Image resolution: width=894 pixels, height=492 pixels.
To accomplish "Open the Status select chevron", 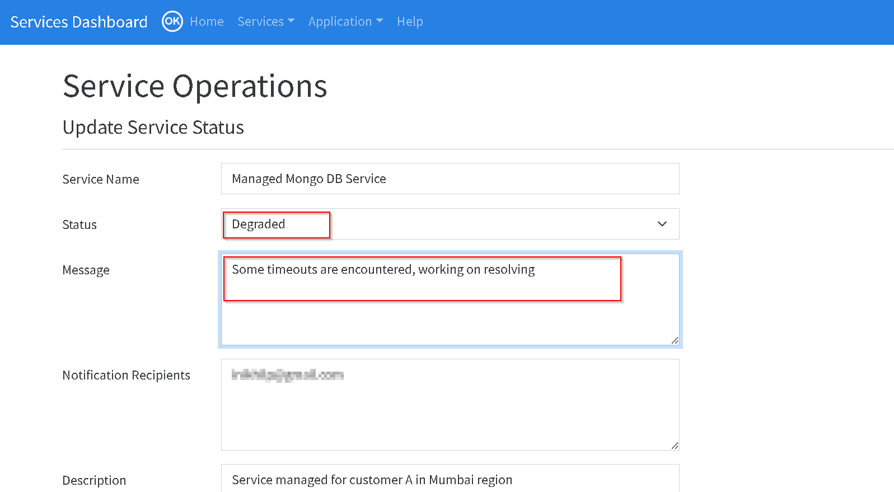I will coord(662,224).
